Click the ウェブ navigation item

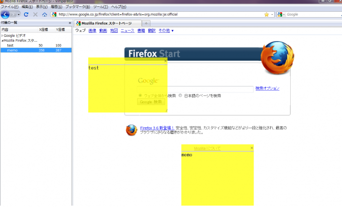coord(80,30)
